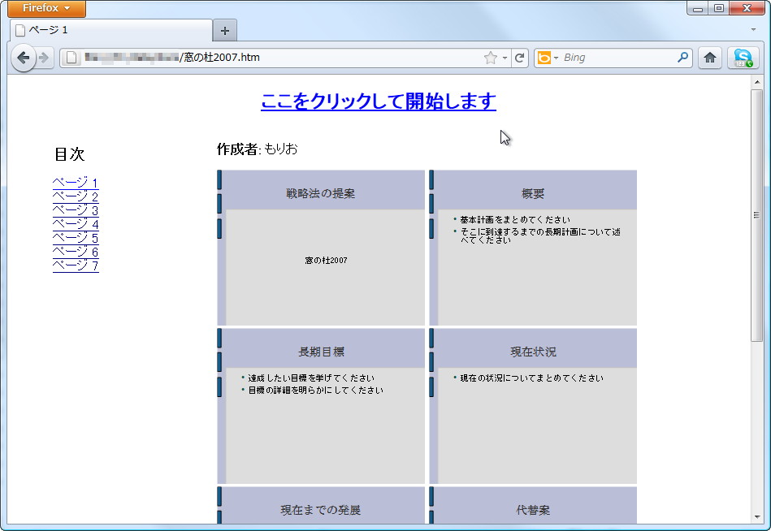Go forward with the forward arrow

[45, 58]
